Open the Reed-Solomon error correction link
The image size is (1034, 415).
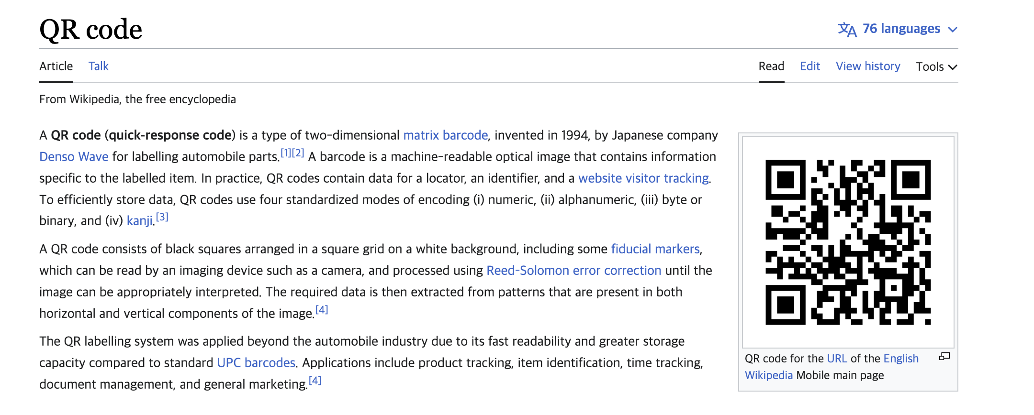[x=573, y=271]
